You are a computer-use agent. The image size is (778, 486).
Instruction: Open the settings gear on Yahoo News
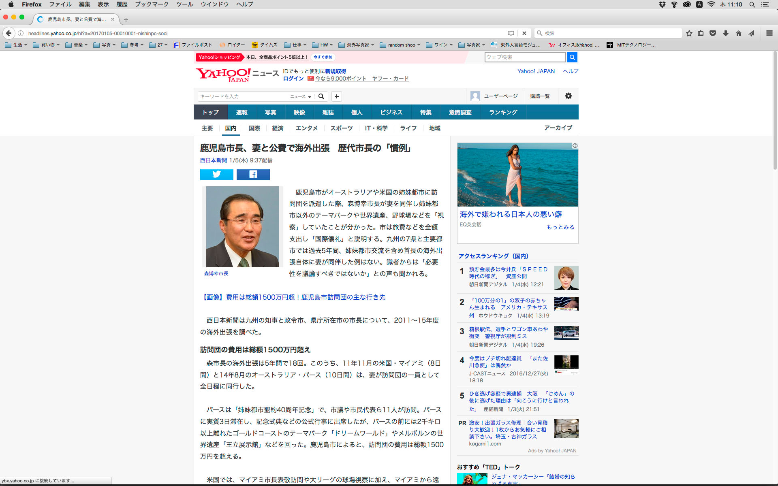(568, 96)
